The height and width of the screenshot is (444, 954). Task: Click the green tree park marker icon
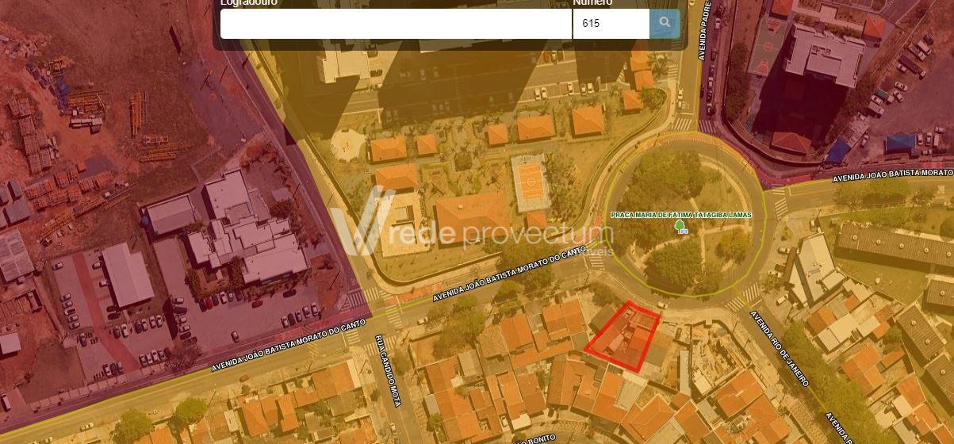coord(680,228)
